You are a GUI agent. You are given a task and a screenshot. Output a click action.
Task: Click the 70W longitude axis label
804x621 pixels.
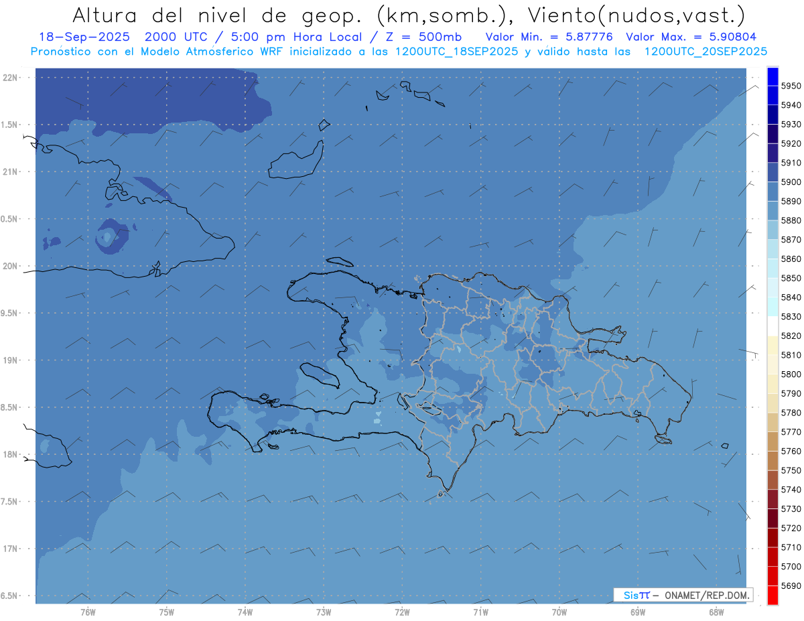point(559,612)
